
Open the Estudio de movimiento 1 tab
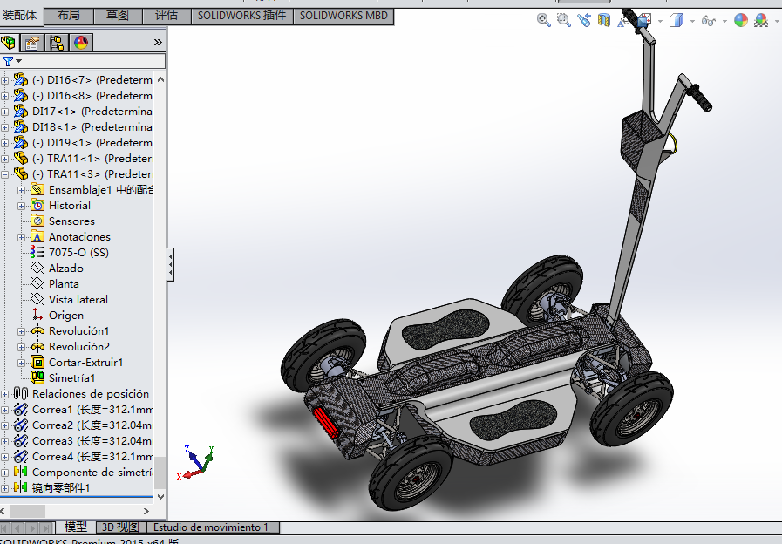212,527
